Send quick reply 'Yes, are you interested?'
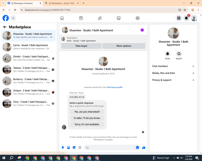This screenshot has height=161, width=202. 87,112
